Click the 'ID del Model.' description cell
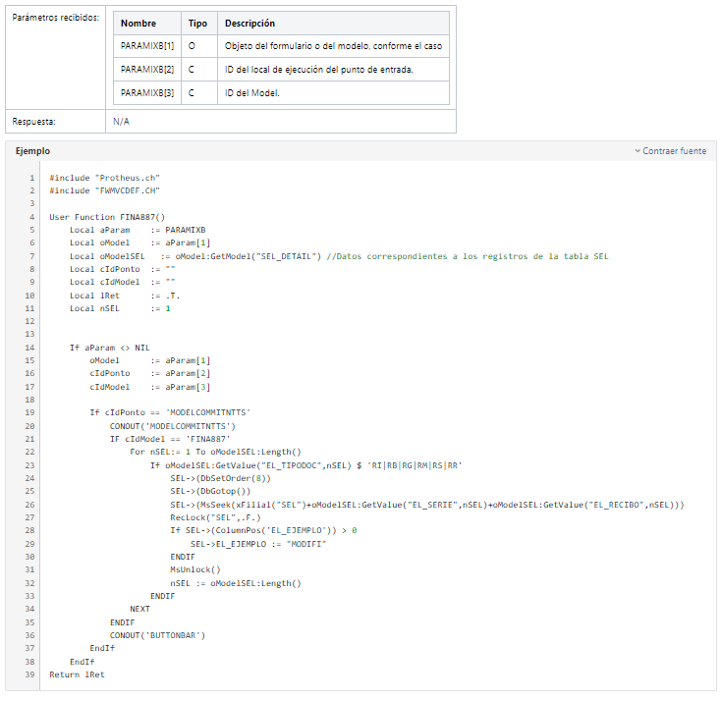Viewport: 721px width, 701px height. coord(333,93)
